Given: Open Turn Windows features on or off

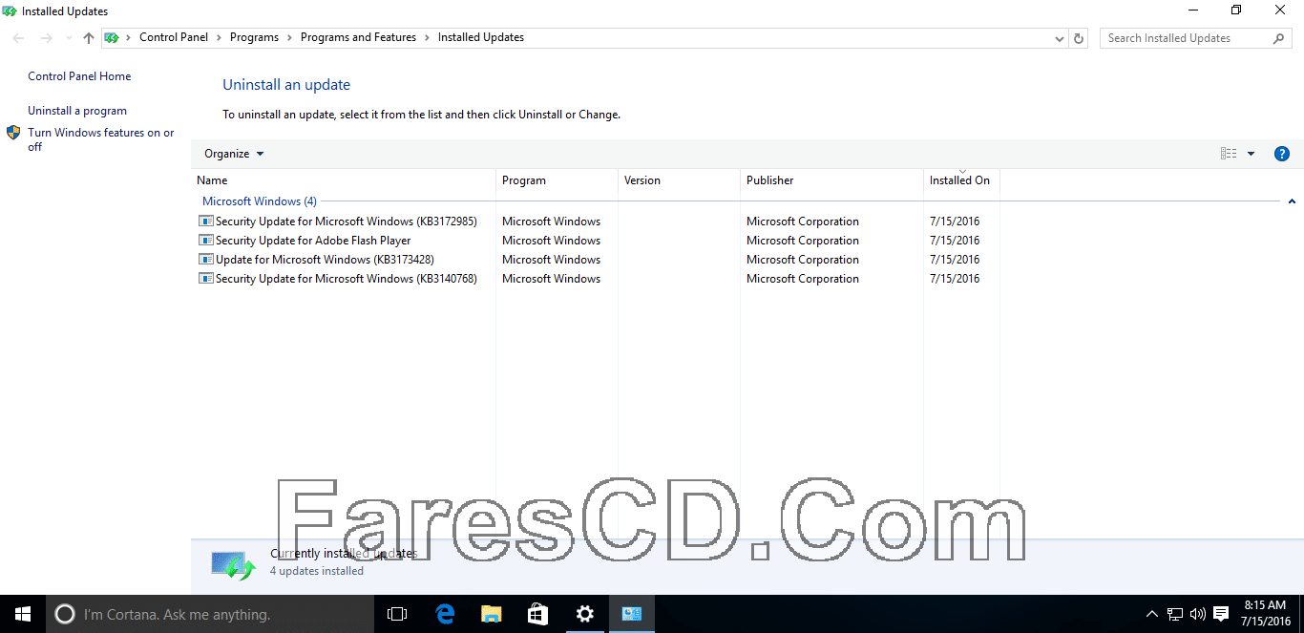Looking at the screenshot, I should coord(101,139).
